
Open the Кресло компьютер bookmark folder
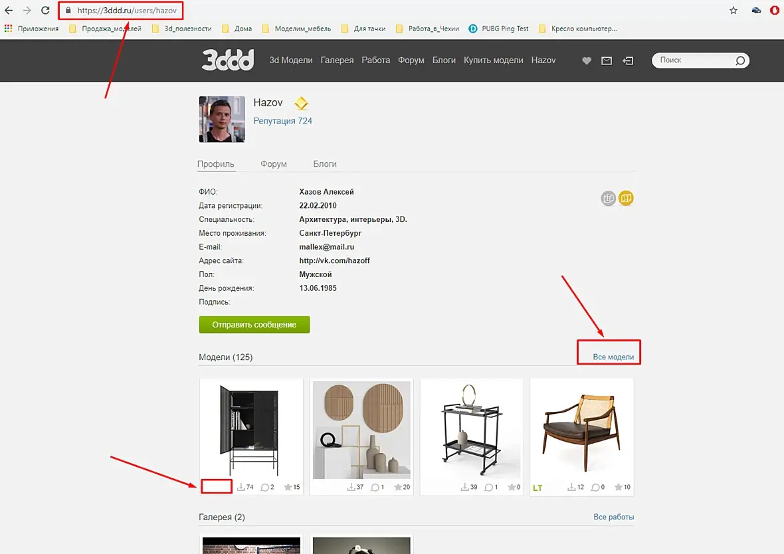tap(578, 29)
